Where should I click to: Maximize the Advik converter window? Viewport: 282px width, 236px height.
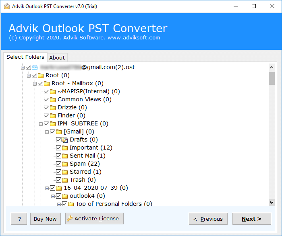(x=254, y=6)
